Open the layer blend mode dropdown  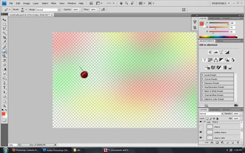211,114
